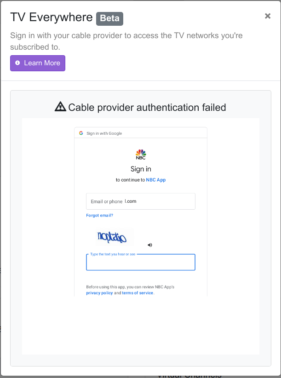The width and height of the screenshot is (281, 378).
Task: Open the privacy policy link
Action: (99, 293)
